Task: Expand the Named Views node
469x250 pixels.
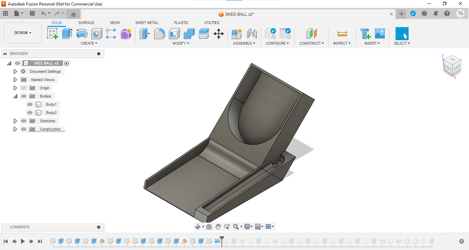Action: coord(15,80)
